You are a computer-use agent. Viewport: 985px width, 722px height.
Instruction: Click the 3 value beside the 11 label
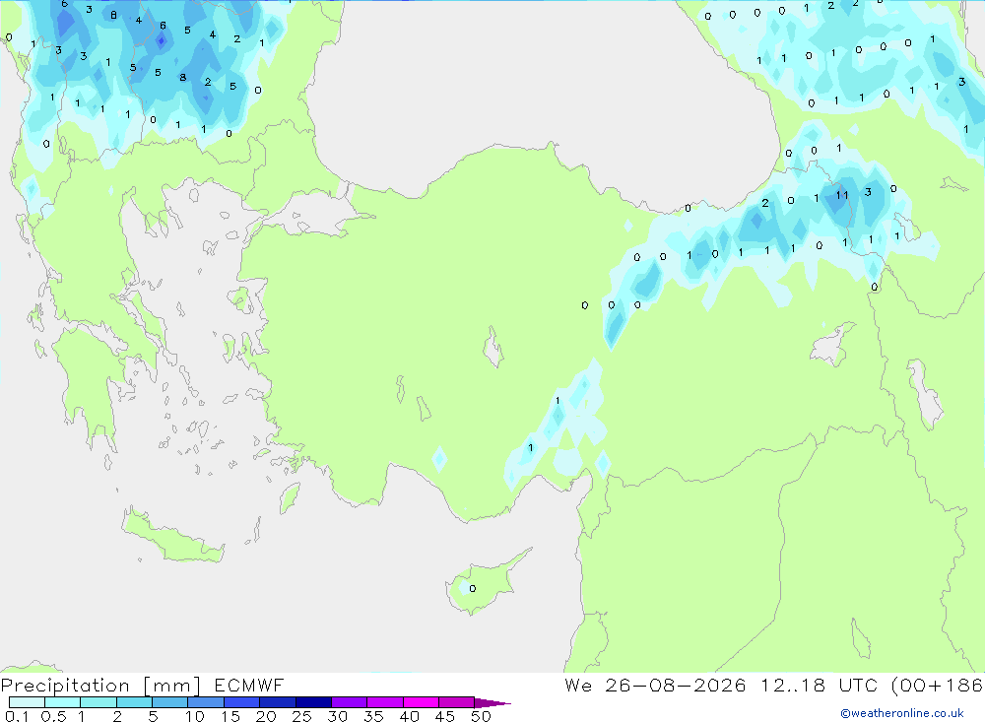[x=868, y=192]
